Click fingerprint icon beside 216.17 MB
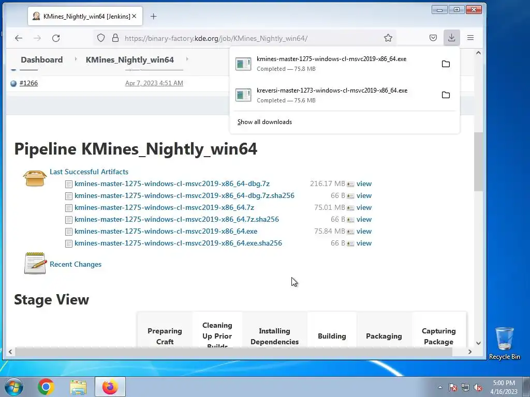 coord(350,184)
